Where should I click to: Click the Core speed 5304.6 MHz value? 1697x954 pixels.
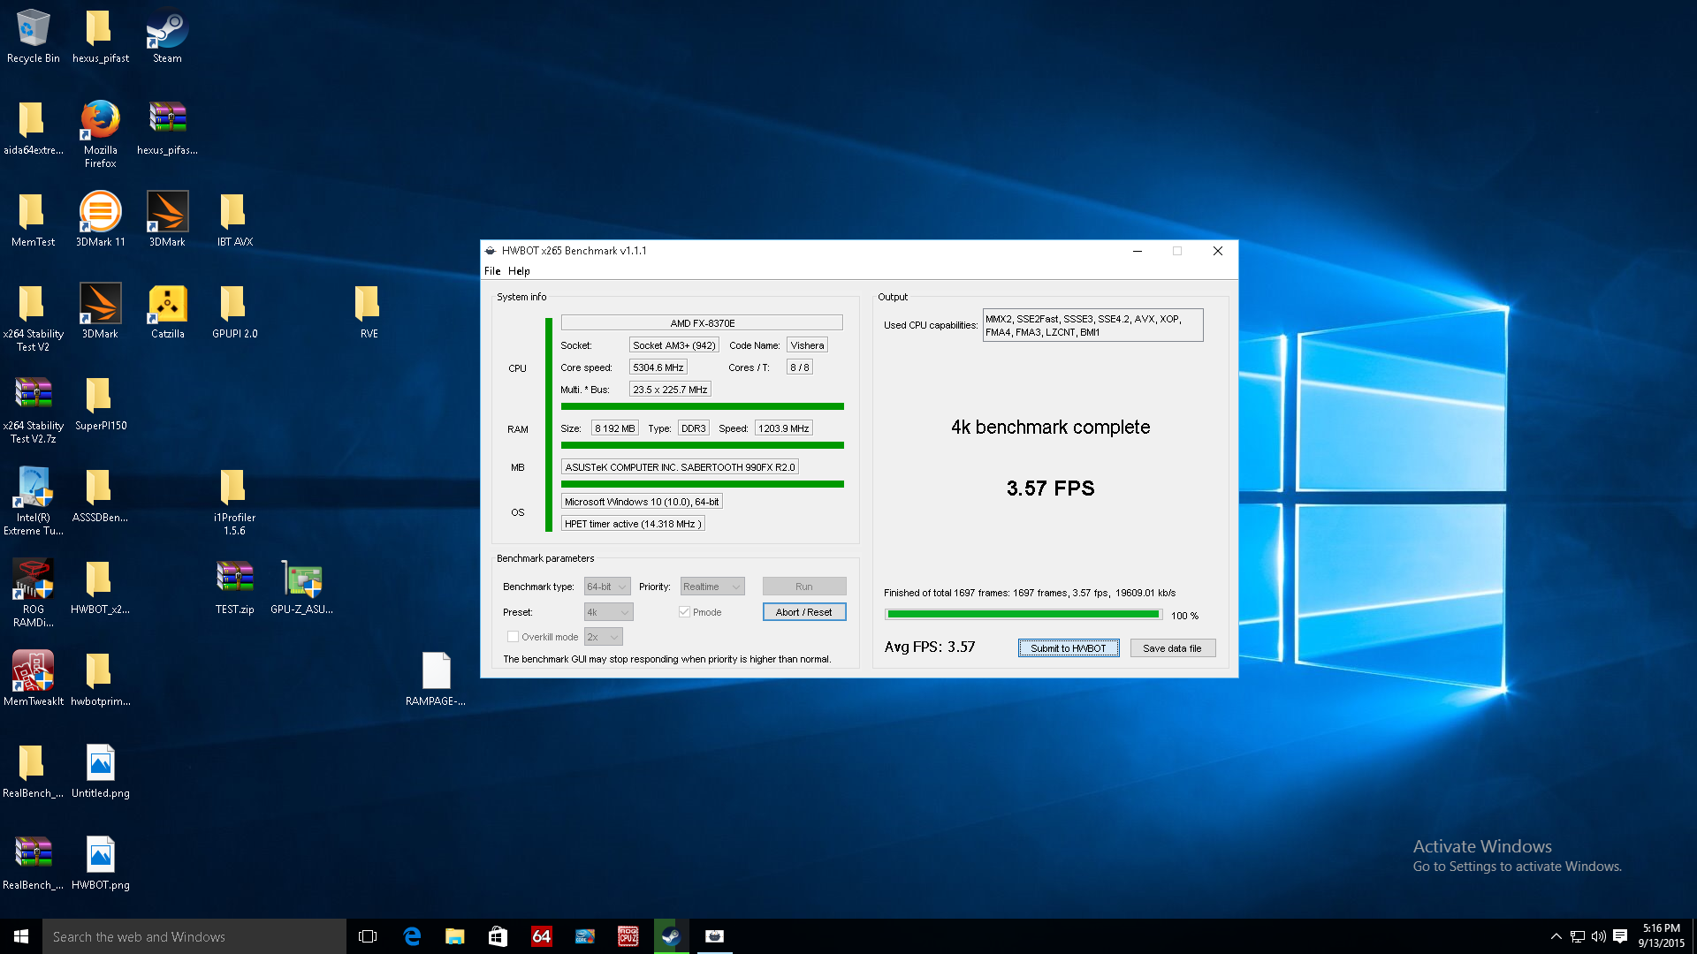(658, 367)
